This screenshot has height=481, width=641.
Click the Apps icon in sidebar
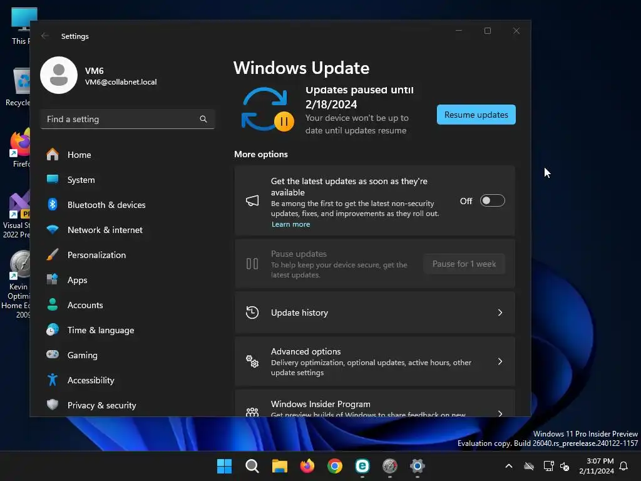(53, 280)
